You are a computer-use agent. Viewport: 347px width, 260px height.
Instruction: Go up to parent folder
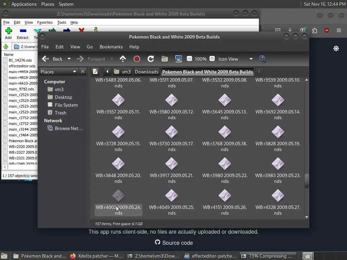[123, 59]
